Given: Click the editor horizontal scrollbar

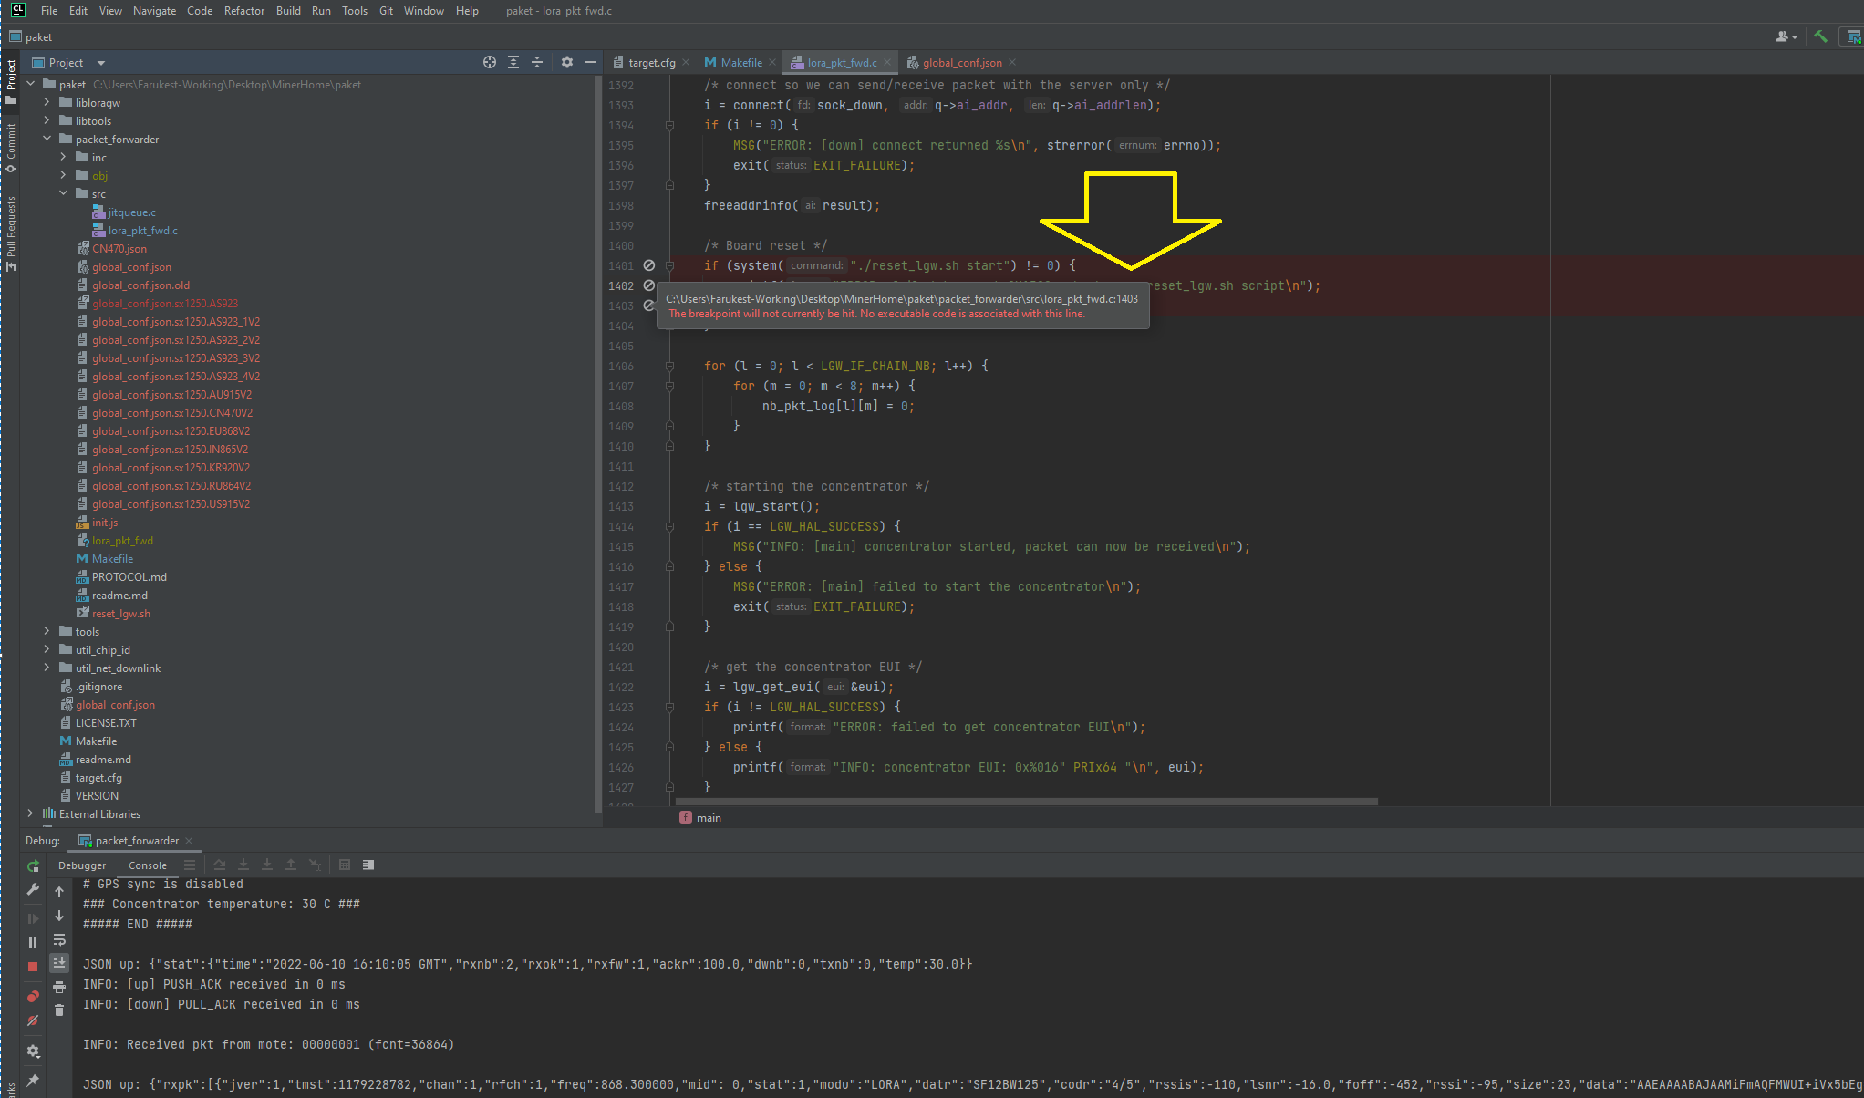Looking at the screenshot, I should pyautogui.click(x=1026, y=803).
